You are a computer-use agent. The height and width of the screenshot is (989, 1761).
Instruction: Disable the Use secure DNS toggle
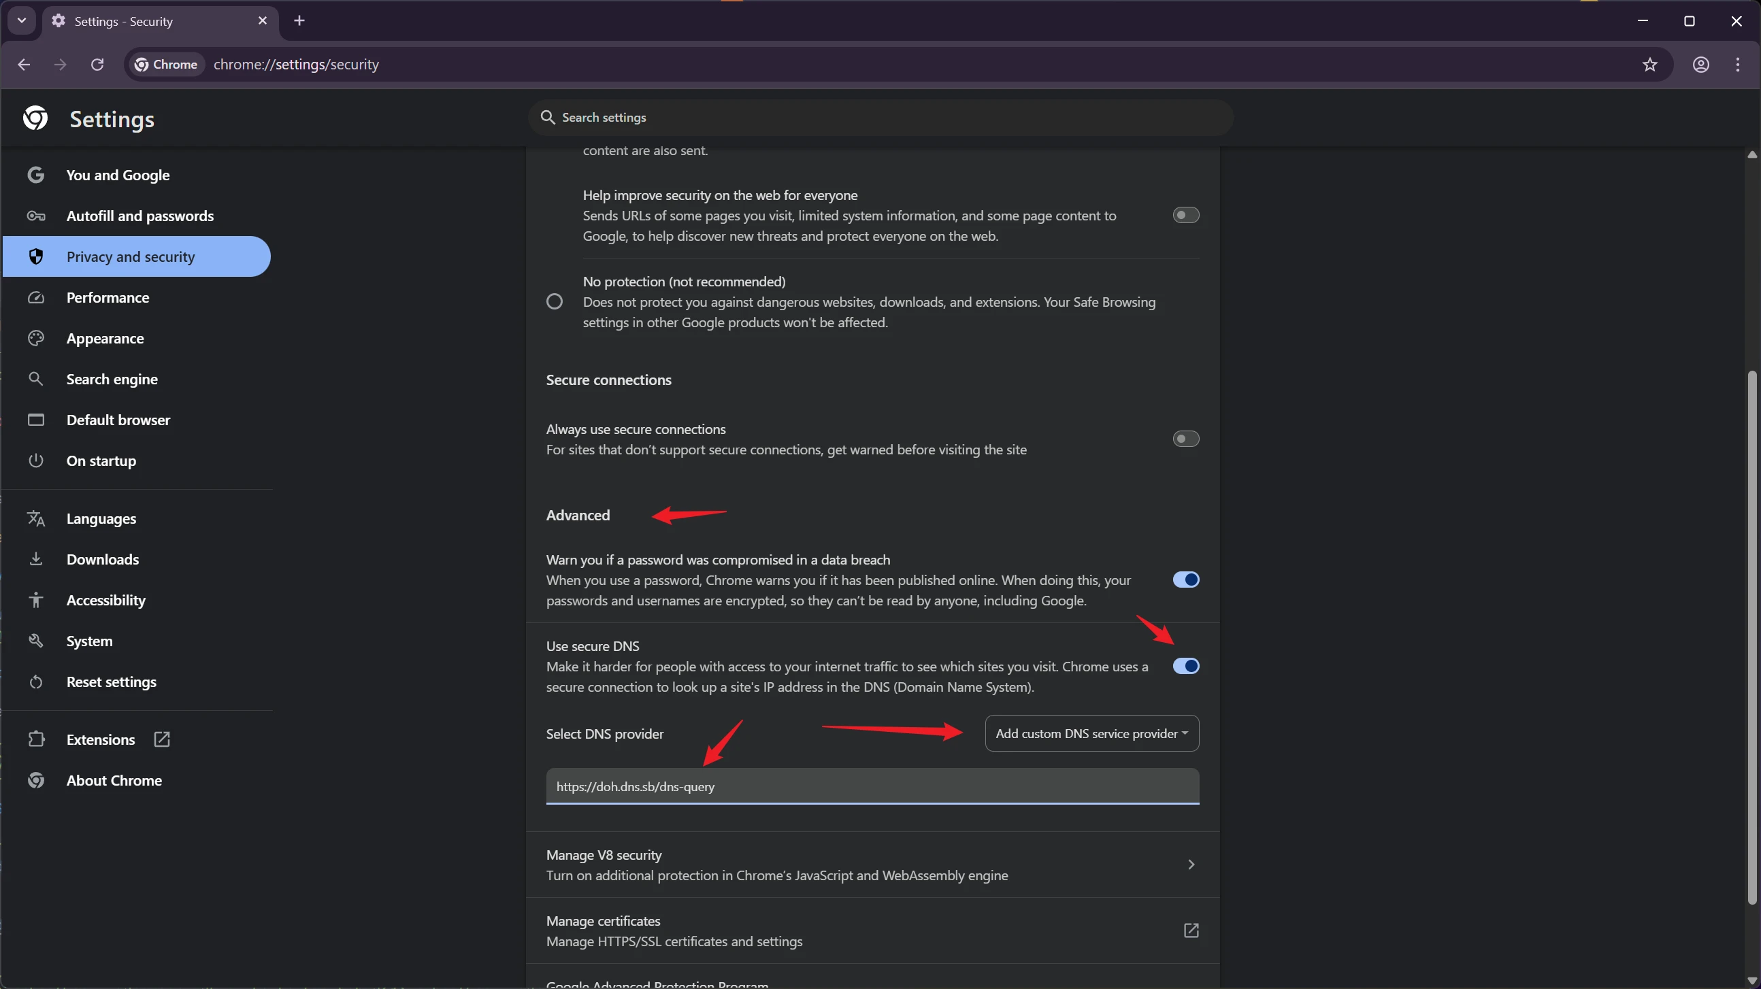1185,666
